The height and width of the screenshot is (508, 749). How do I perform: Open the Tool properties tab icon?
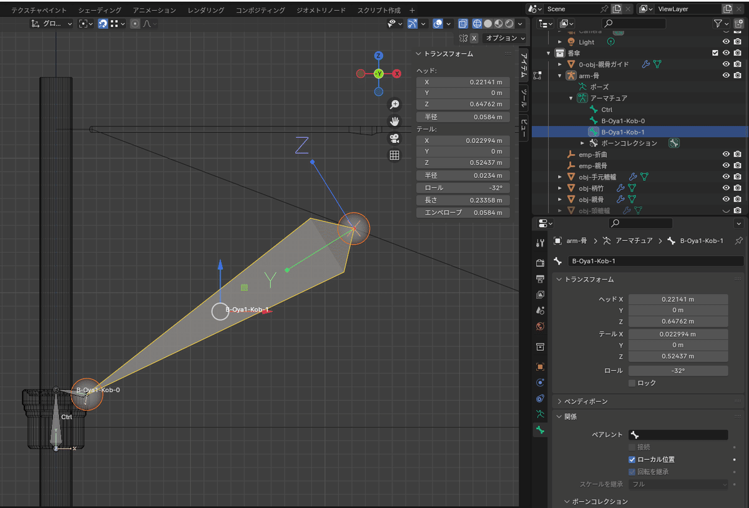(x=541, y=242)
